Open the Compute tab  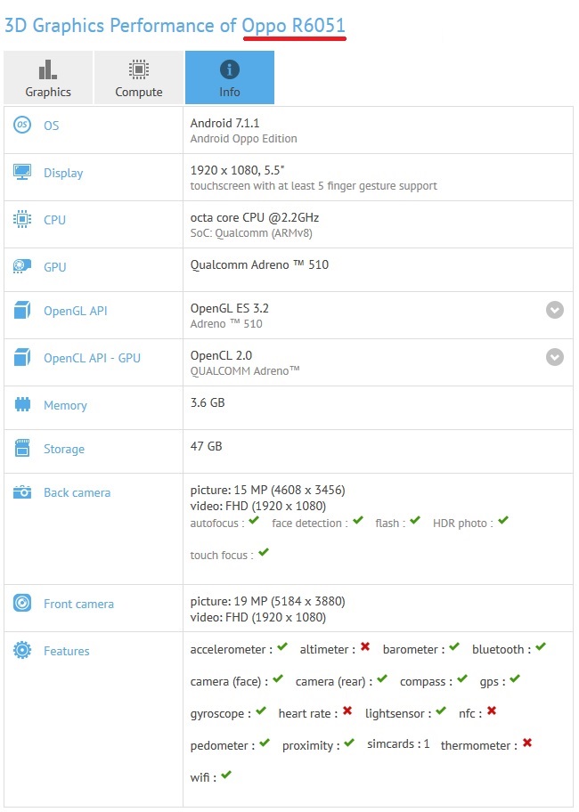point(139,78)
